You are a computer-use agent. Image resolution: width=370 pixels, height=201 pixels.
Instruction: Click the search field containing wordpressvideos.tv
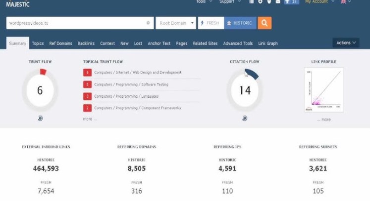pyautogui.click(x=80, y=23)
